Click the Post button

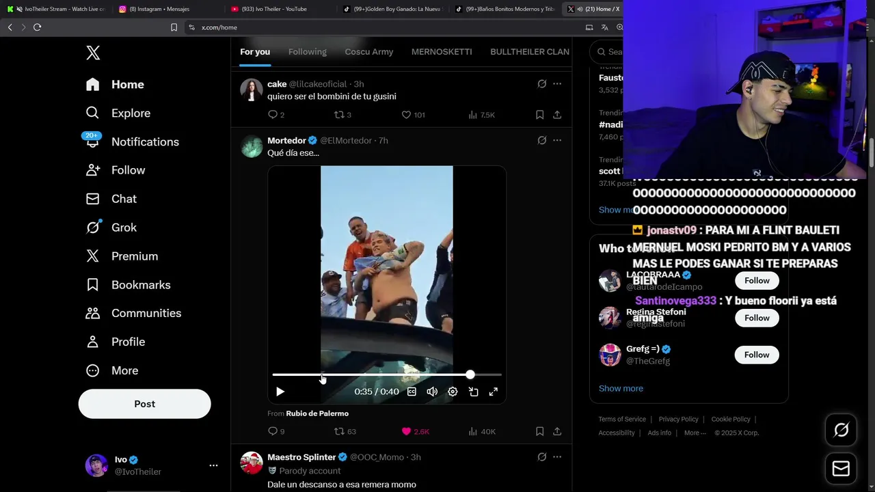(x=144, y=404)
